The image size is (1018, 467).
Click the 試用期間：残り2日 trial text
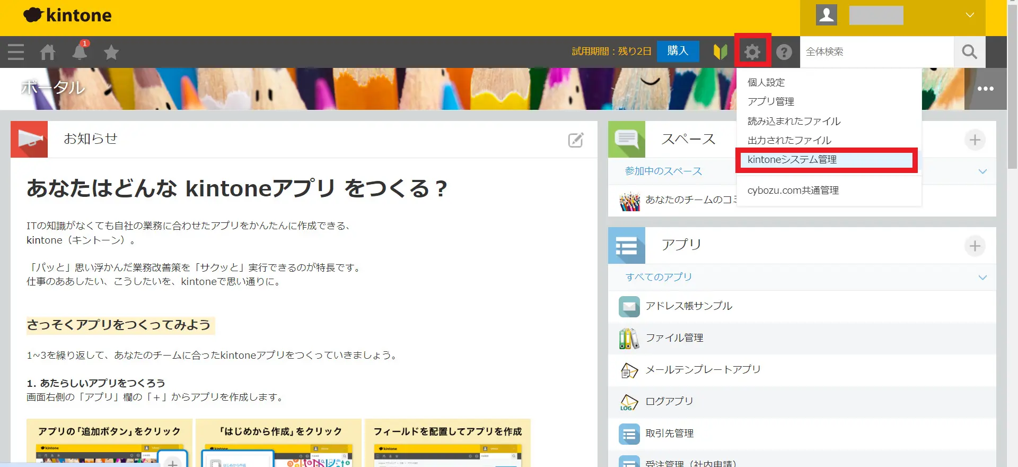[x=611, y=51]
